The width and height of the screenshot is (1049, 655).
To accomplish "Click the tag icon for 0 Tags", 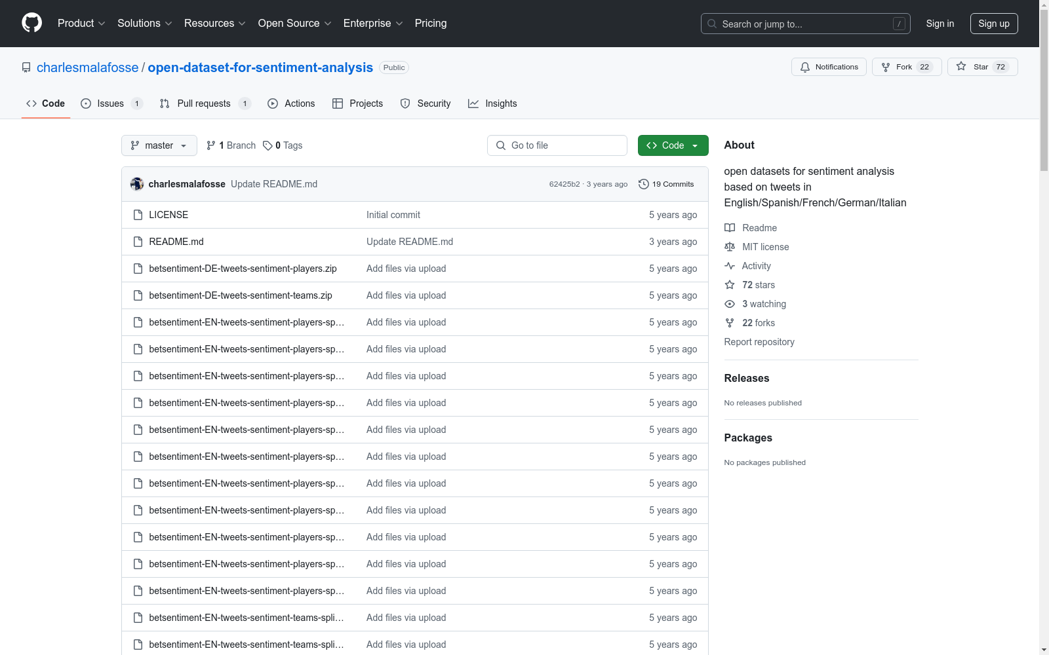I will tap(267, 145).
